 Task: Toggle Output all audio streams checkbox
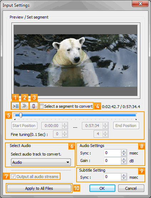click(13, 176)
